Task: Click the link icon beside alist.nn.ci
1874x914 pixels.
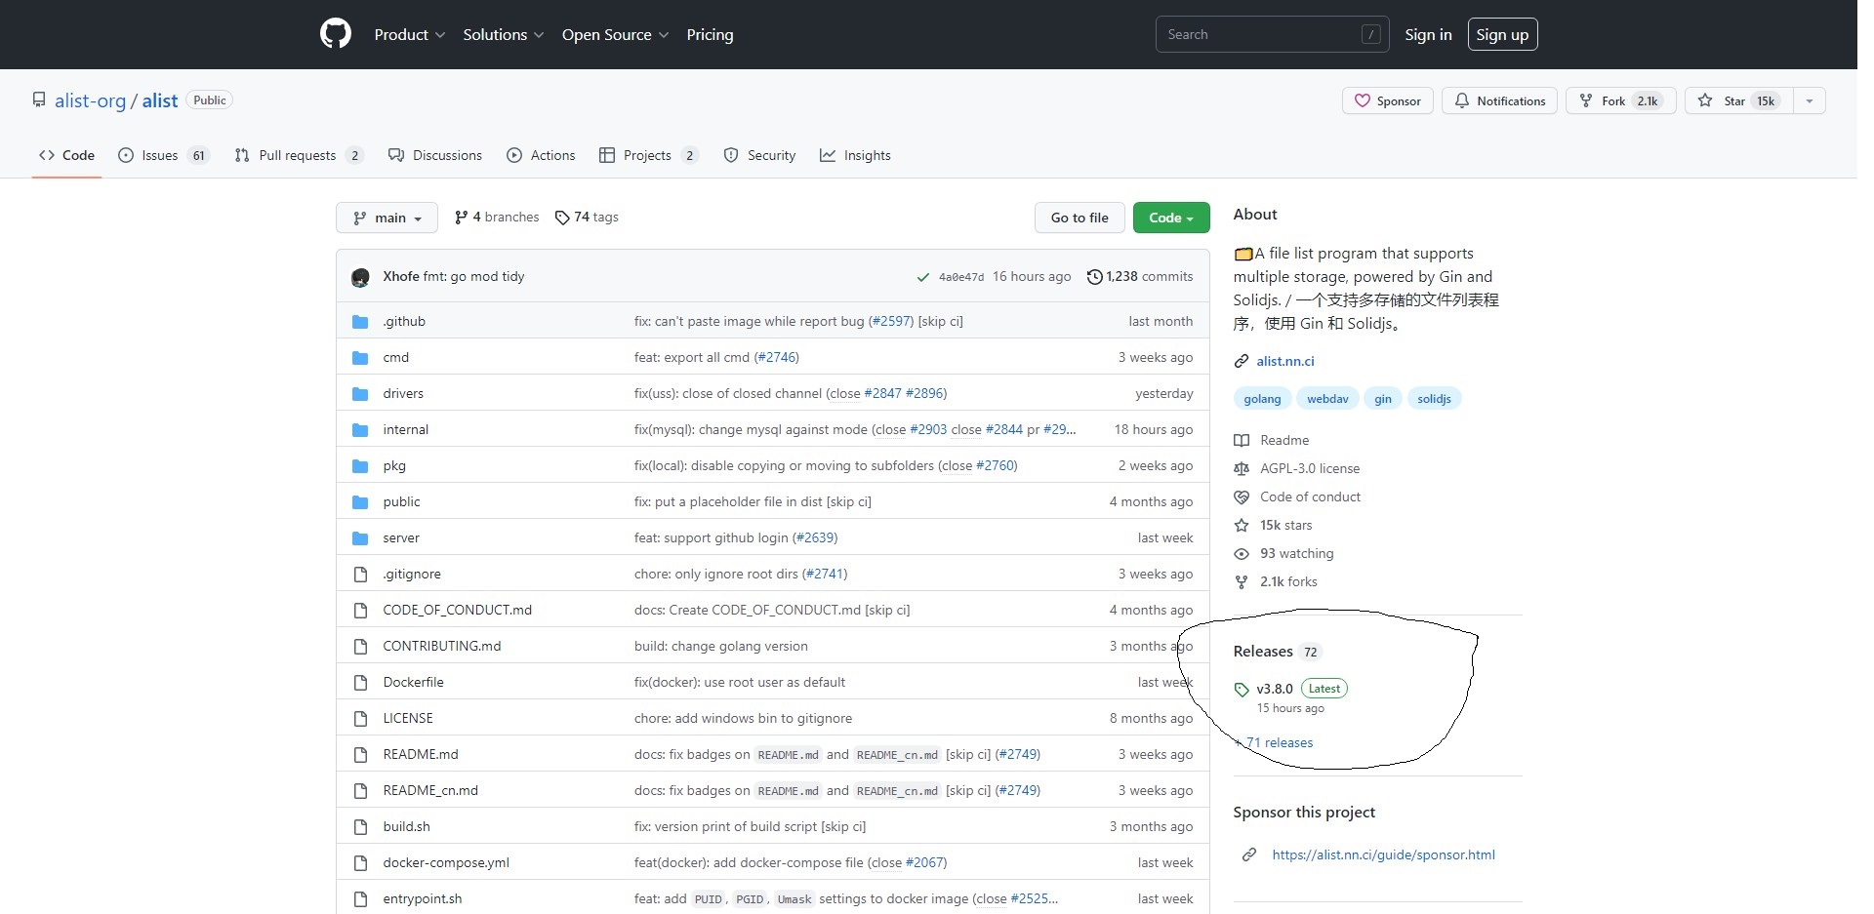Action: 1242,361
